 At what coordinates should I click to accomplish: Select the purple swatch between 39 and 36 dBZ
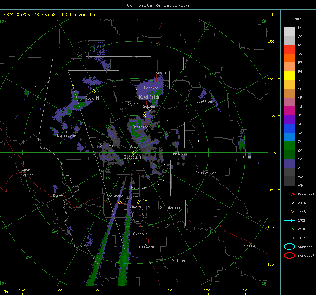[x=289, y=119]
